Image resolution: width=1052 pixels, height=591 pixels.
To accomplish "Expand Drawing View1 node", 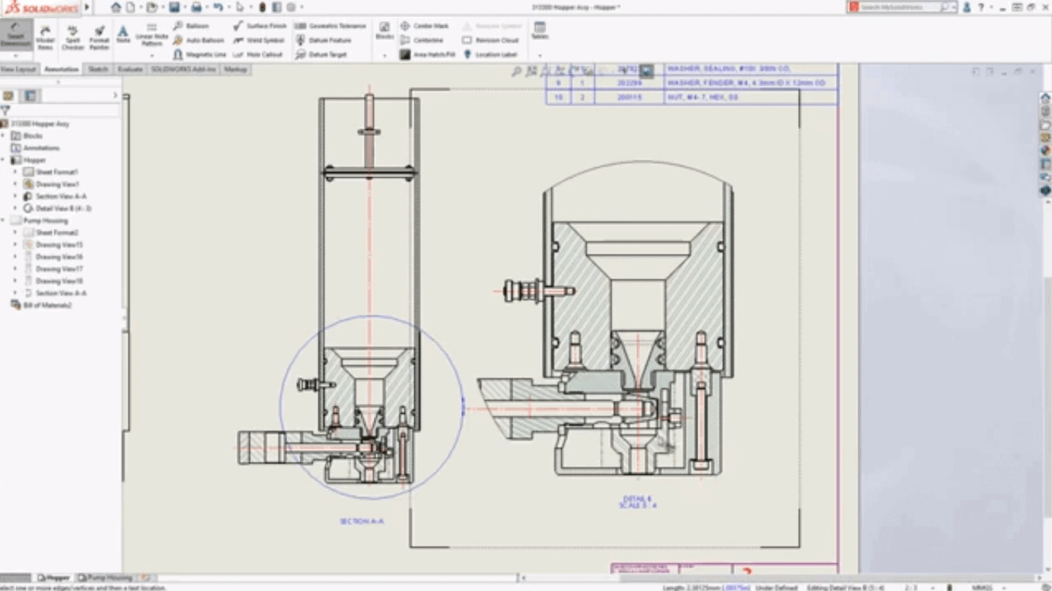I will [x=15, y=184].
